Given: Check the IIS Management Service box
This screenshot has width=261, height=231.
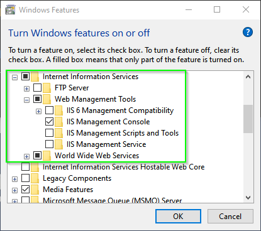Looking at the screenshot, I should tap(49, 144).
